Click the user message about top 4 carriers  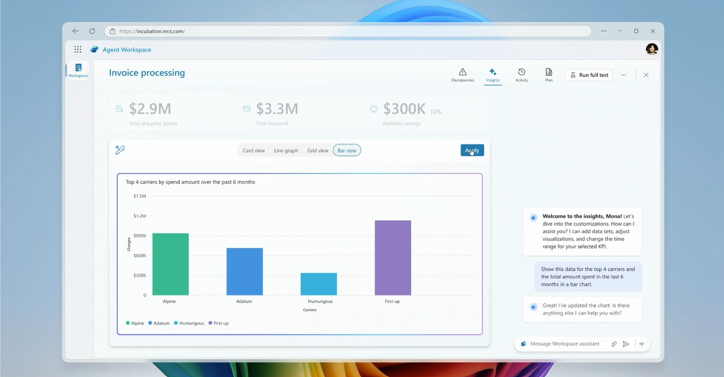coord(588,277)
